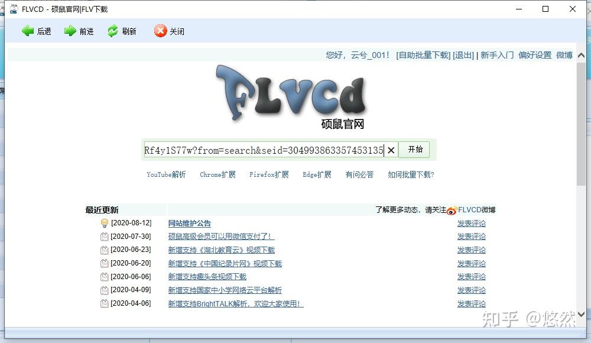Open 有问必答 help link
This screenshot has width=591, height=343.
tap(359, 175)
